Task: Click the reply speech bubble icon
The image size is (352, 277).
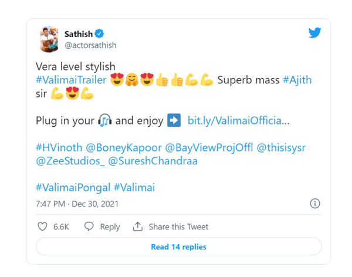Action: click(x=89, y=227)
